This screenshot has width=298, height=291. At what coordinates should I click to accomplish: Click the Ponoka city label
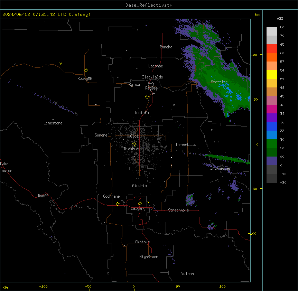click(x=166, y=47)
